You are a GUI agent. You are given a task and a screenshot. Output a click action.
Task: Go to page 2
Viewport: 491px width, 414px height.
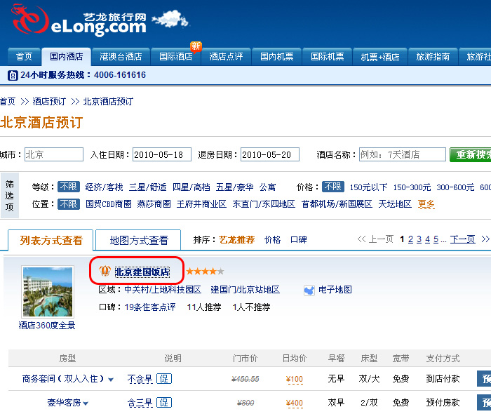click(x=411, y=239)
